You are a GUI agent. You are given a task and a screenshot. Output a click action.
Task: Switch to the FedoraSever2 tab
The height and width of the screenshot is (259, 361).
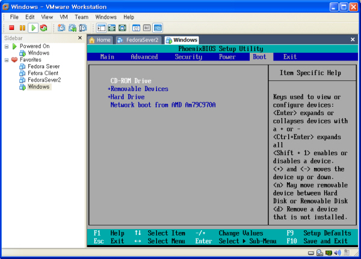pyautogui.click(x=138, y=40)
